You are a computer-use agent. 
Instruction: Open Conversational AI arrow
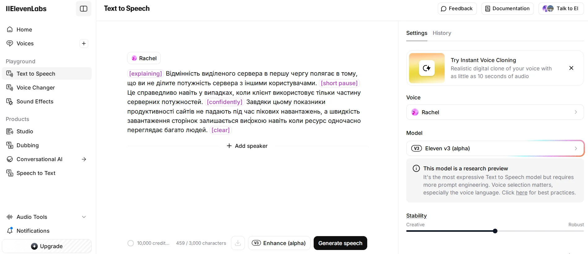point(84,159)
